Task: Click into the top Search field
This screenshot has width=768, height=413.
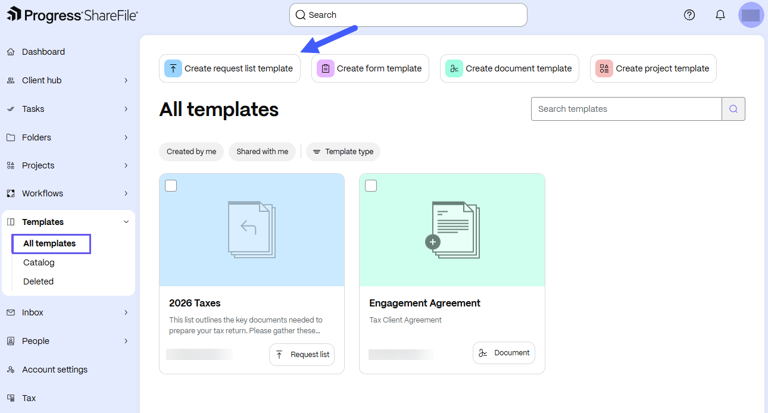Action: [408, 15]
